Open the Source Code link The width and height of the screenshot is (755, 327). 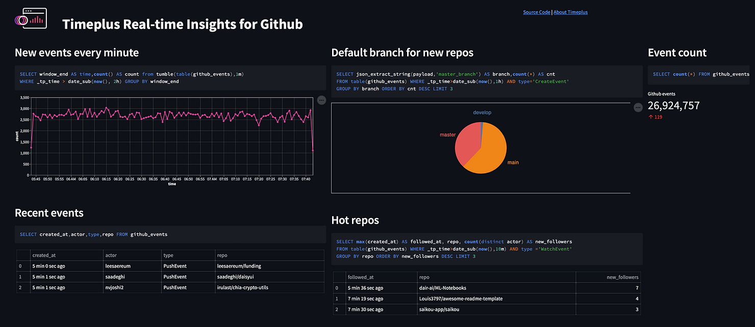[537, 12]
